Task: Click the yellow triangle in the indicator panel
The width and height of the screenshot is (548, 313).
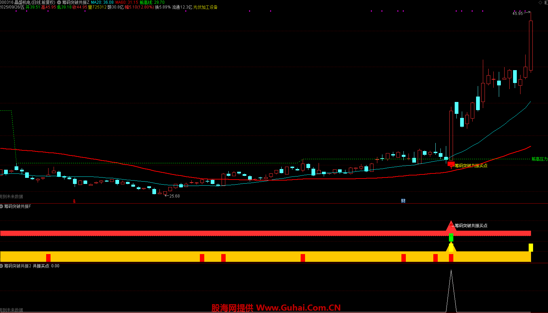Action: 451,247
